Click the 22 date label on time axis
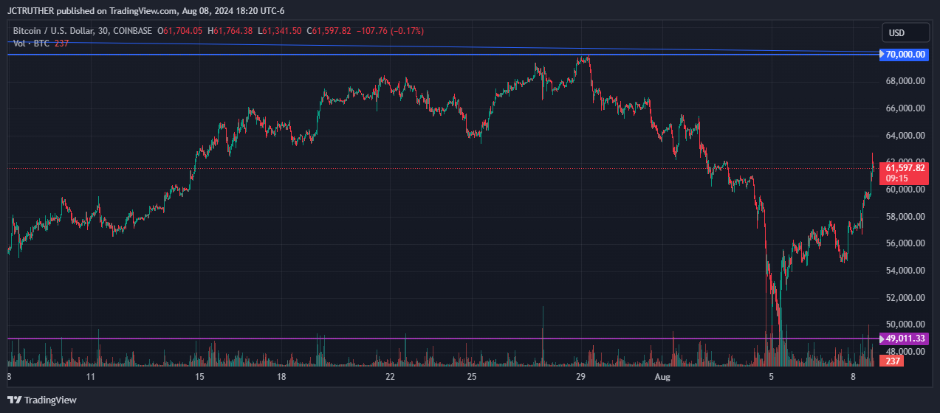This screenshot has width=940, height=413. 390,376
